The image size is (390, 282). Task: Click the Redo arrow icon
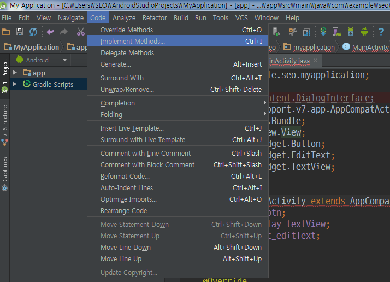pyautogui.click(x=64, y=32)
